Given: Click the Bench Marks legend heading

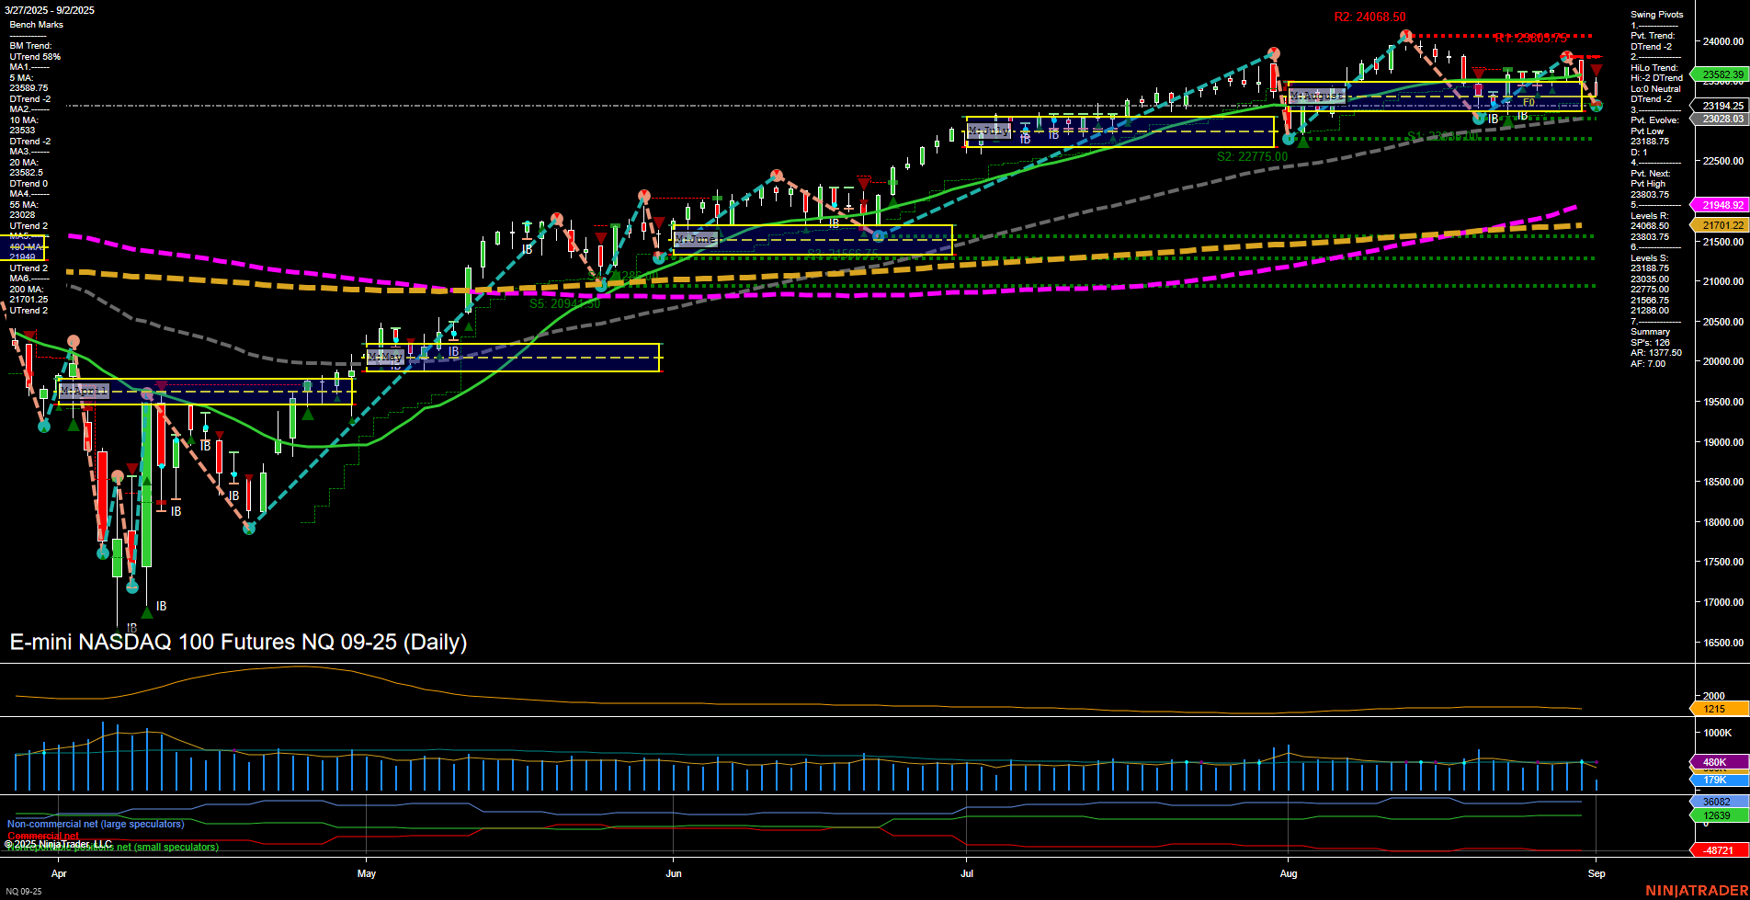Looking at the screenshot, I should pyautogui.click(x=35, y=24).
